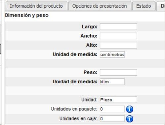Viewport: 165px width, 125px height.
Task: Click into the Ancho text box
Action: (118, 36)
